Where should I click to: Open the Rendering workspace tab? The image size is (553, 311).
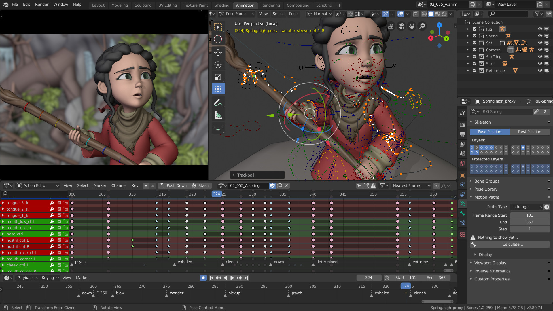click(x=270, y=5)
